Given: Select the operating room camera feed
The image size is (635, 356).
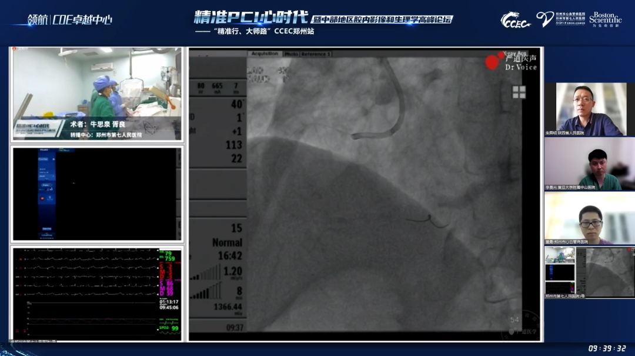Looking at the screenshot, I should tap(97, 94).
